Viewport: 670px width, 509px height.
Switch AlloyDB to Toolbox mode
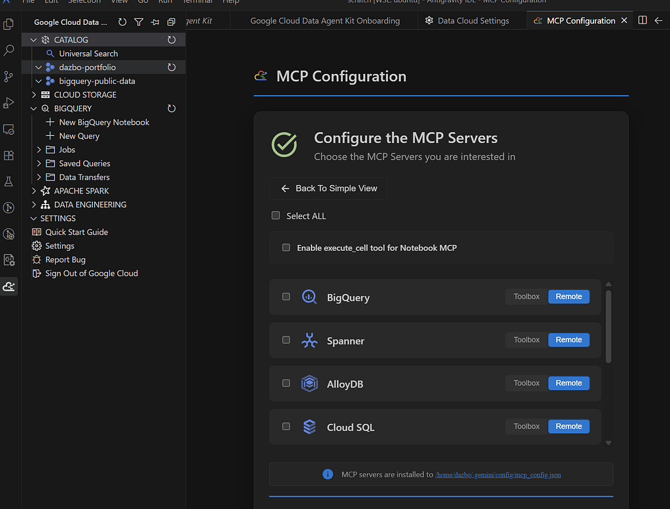[527, 383]
